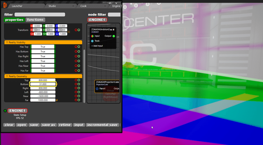Click the green Output pin on ZDAUGMUndistort2 node
The width and height of the screenshot is (263, 145).
[x=114, y=36]
